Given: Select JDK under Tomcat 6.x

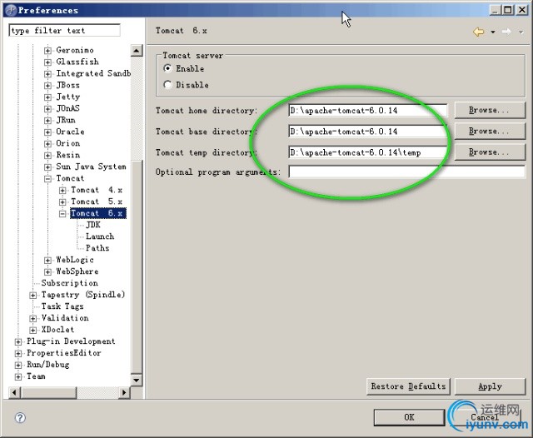Looking at the screenshot, I should (x=93, y=225).
